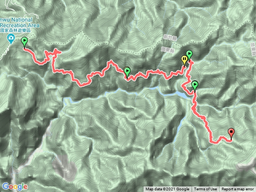Click the 國家森林遊樂區 Chinese label
The width and height of the screenshot is (256, 192).
(x=15, y=30)
